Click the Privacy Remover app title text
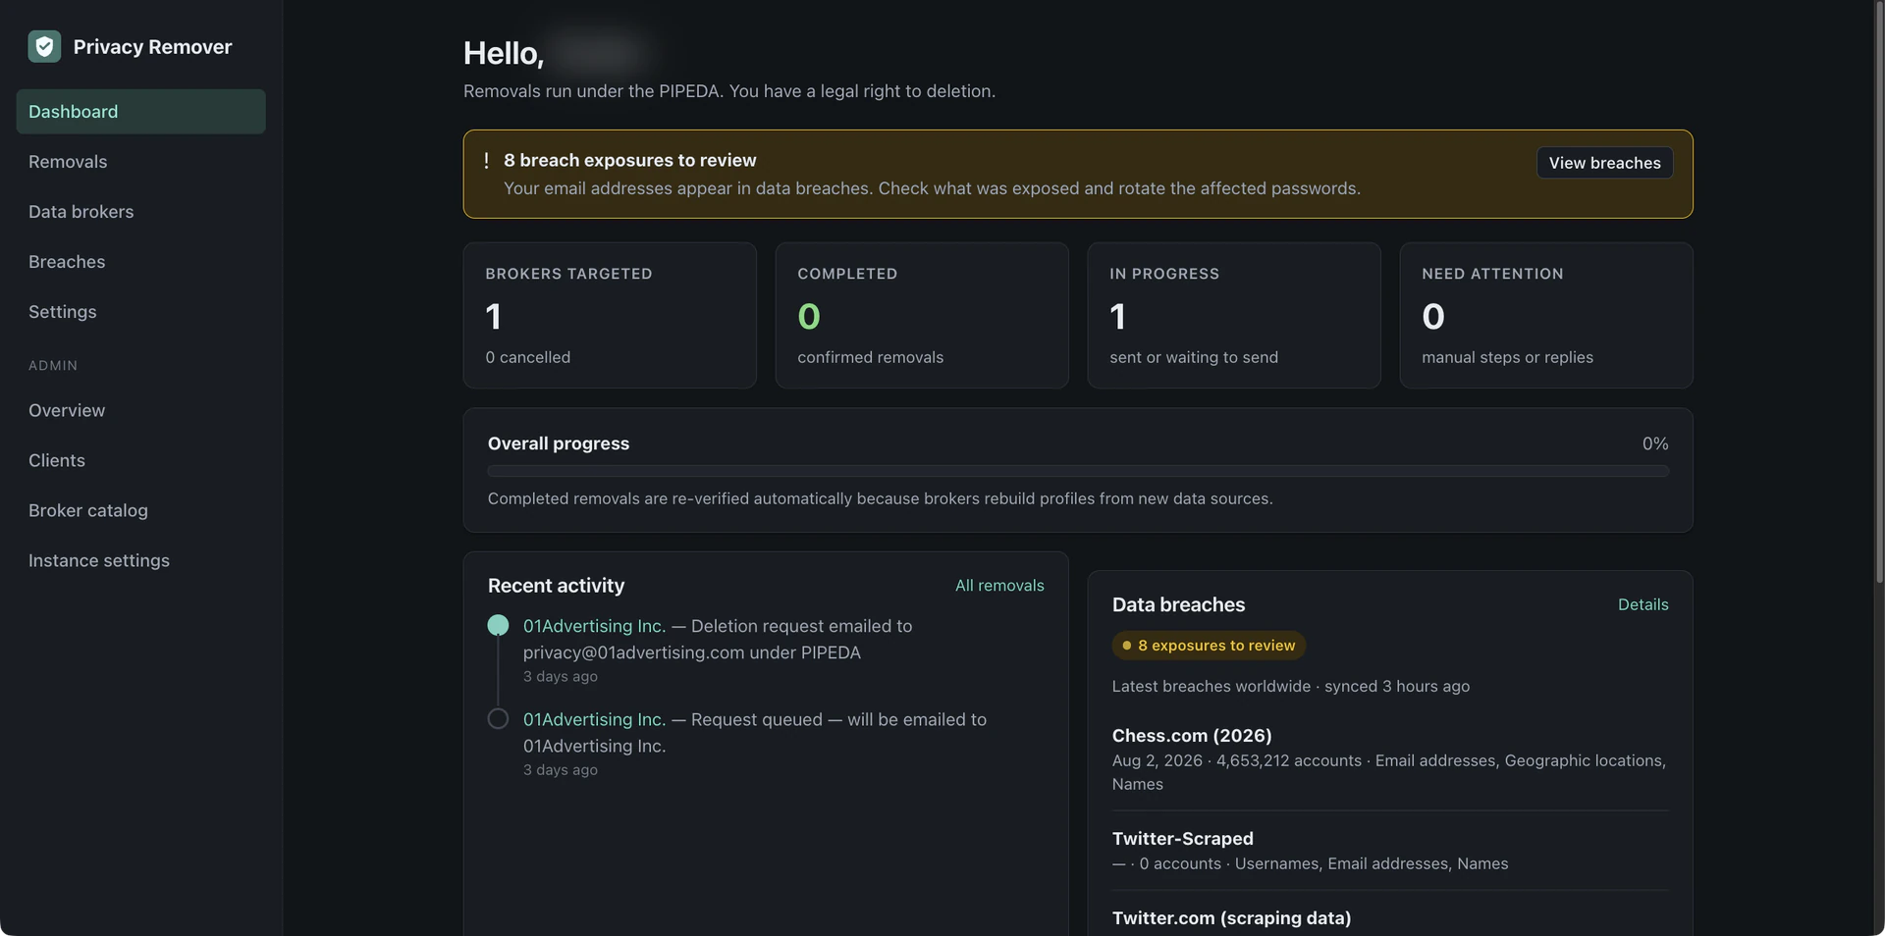The image size is (1885, 936). pyautogui.click(x=152, y=46)
